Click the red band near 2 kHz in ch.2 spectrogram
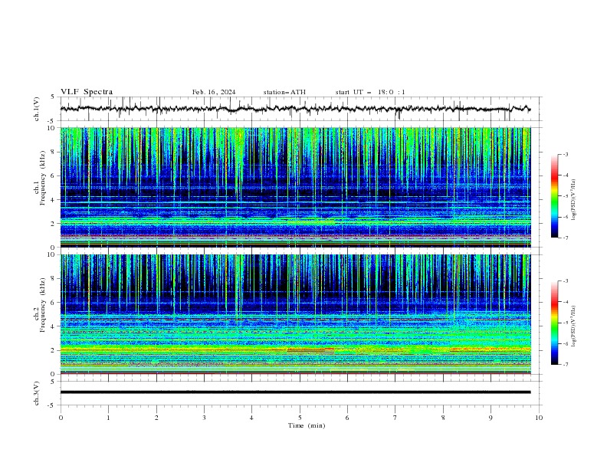Viewport: 607px width, 469px height. coord(311,350)
